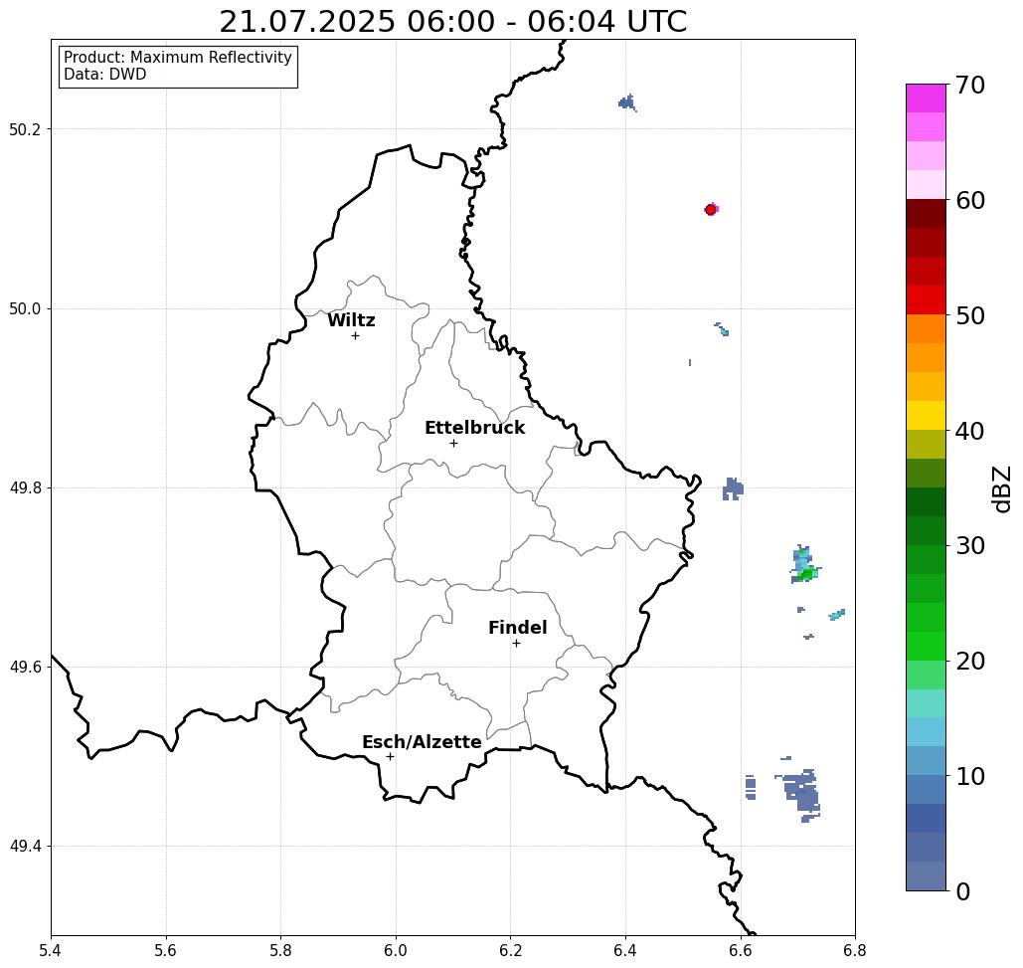Click latitude axis label 49.6
This screenshot has width=1023, height=968.
[25, 668]
